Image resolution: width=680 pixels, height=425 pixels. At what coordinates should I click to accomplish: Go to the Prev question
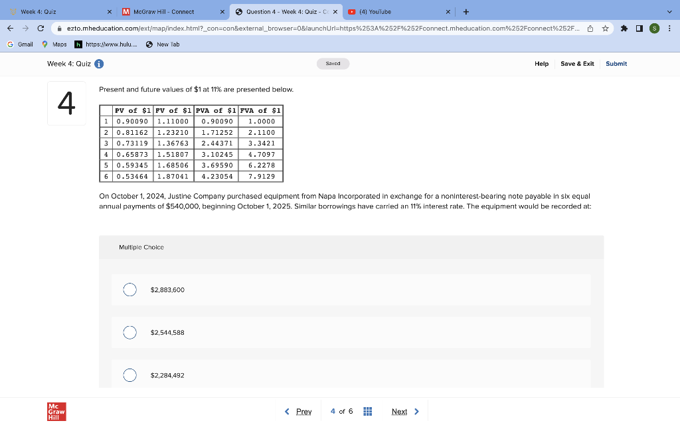pos(298,412)
